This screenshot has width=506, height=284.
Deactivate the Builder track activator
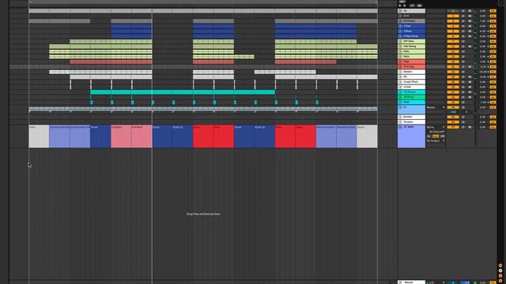(x=453, y=117)
